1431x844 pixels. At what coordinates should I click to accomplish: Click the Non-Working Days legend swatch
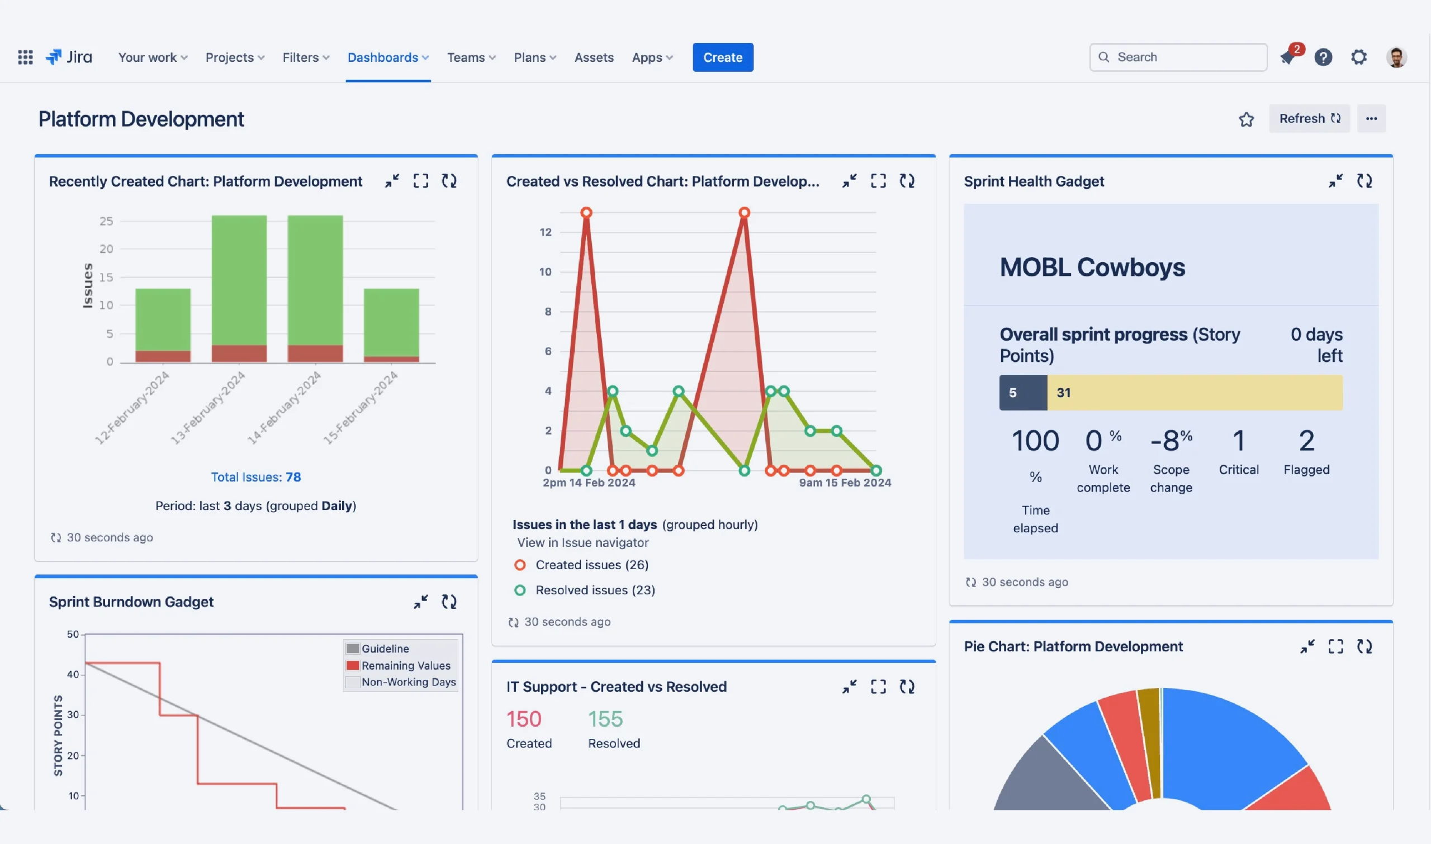(x=353, y=682)
